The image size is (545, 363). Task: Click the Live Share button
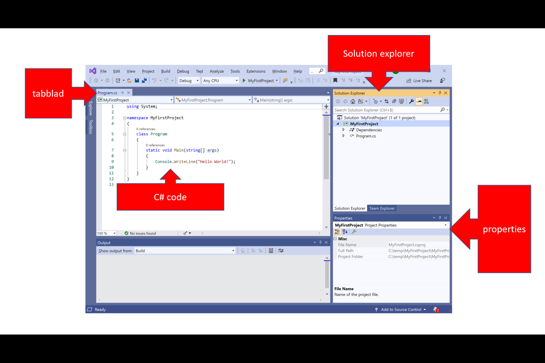click(x=419, y=81)
